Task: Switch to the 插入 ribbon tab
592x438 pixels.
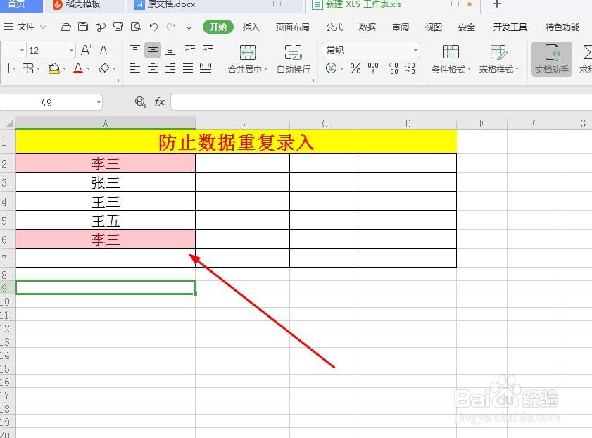Action: click(251, 27)
